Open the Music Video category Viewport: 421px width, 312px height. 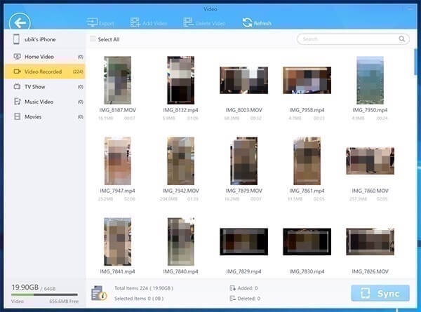(x=41, y=102)
